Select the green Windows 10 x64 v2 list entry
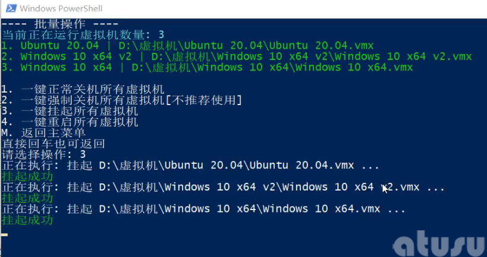 click(x=237, y=56)
